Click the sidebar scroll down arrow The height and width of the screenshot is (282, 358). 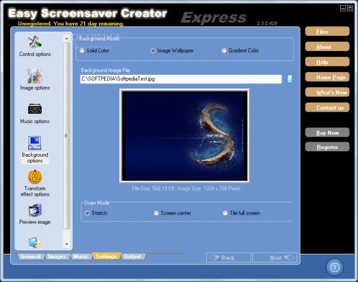(x=67, y=244)
